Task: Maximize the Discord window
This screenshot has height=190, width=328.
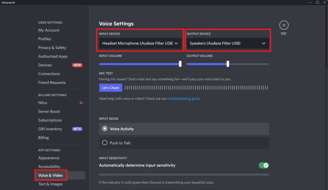Action: click(317, 2)
